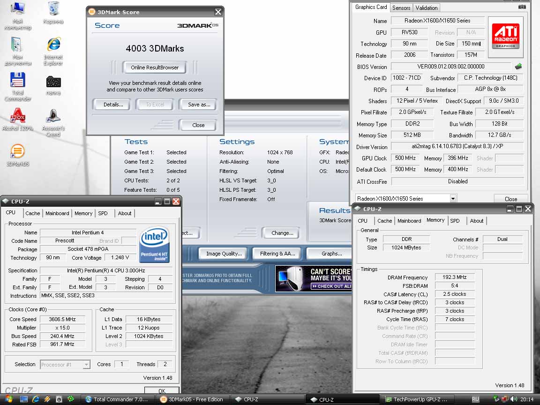This screenshot has width=540, height=405.
Task: Click the green flower quick launch icon
Action: tap(71, 399)
